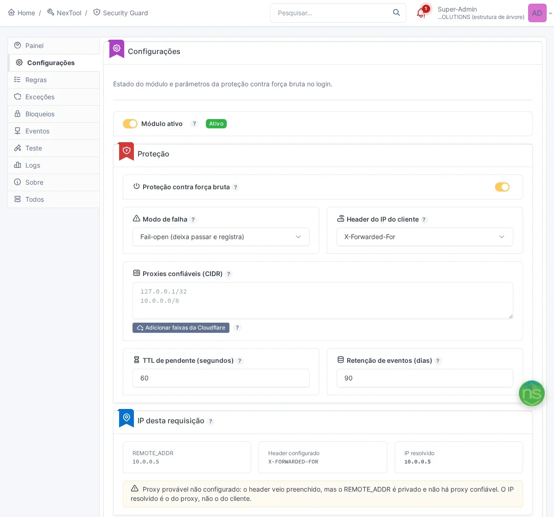Click help icon beside Header do IP do cliente
554x517 pixels.
pos(424,220)
